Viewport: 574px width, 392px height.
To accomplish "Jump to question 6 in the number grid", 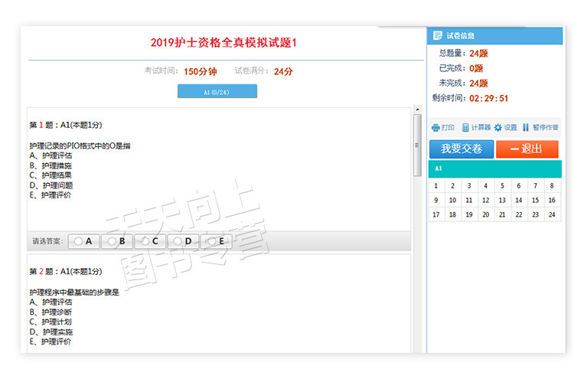I will [x=519, y=186].
